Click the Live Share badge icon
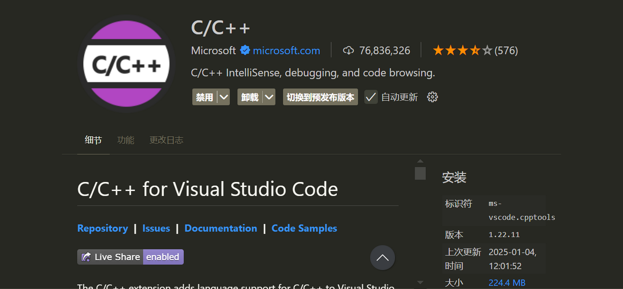This screenshot has width=623, height=289. (x=86, y=257)
